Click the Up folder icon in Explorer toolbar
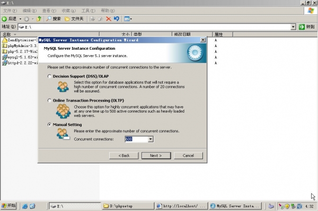Screen dimensions: 318x211 [39, 19]
